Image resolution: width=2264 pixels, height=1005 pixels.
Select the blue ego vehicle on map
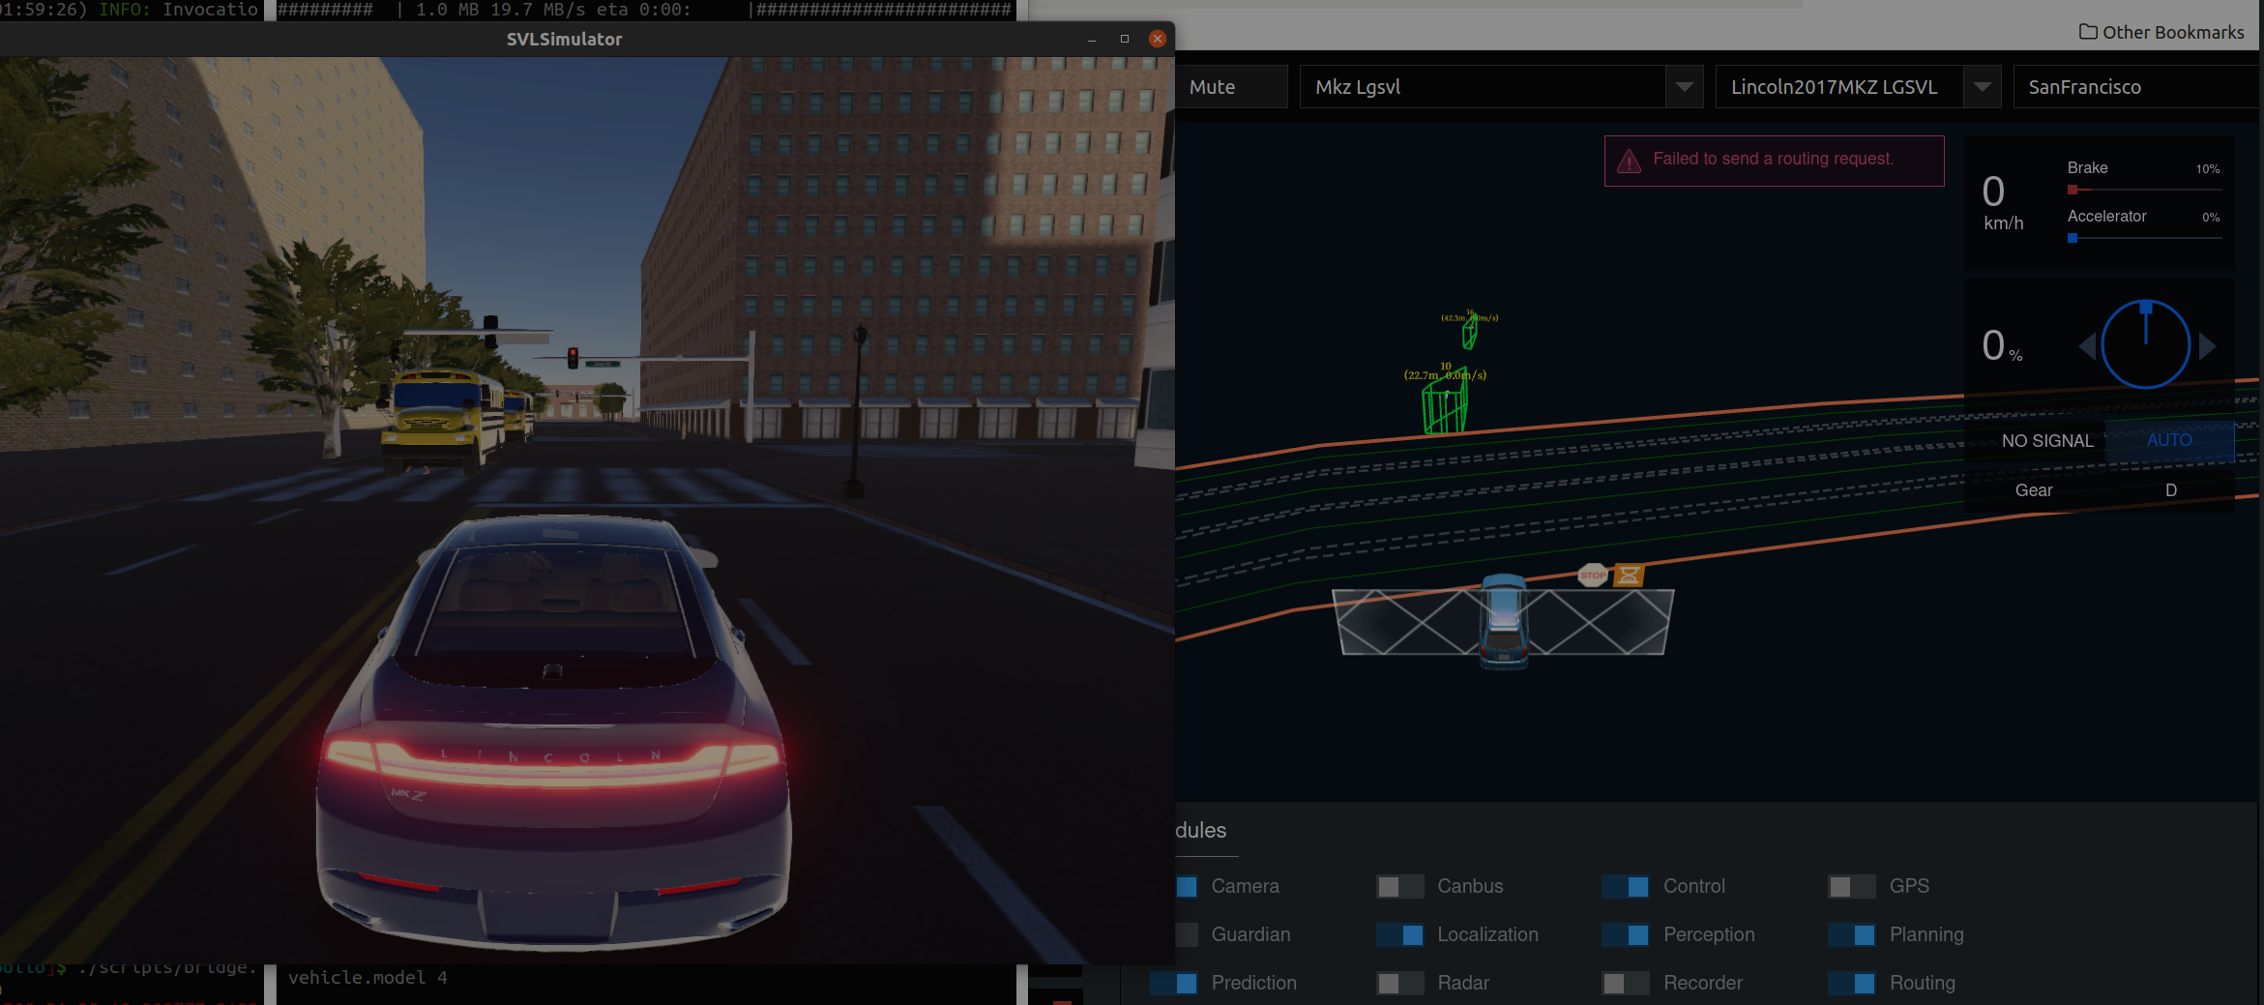(x=1504, y=621)
